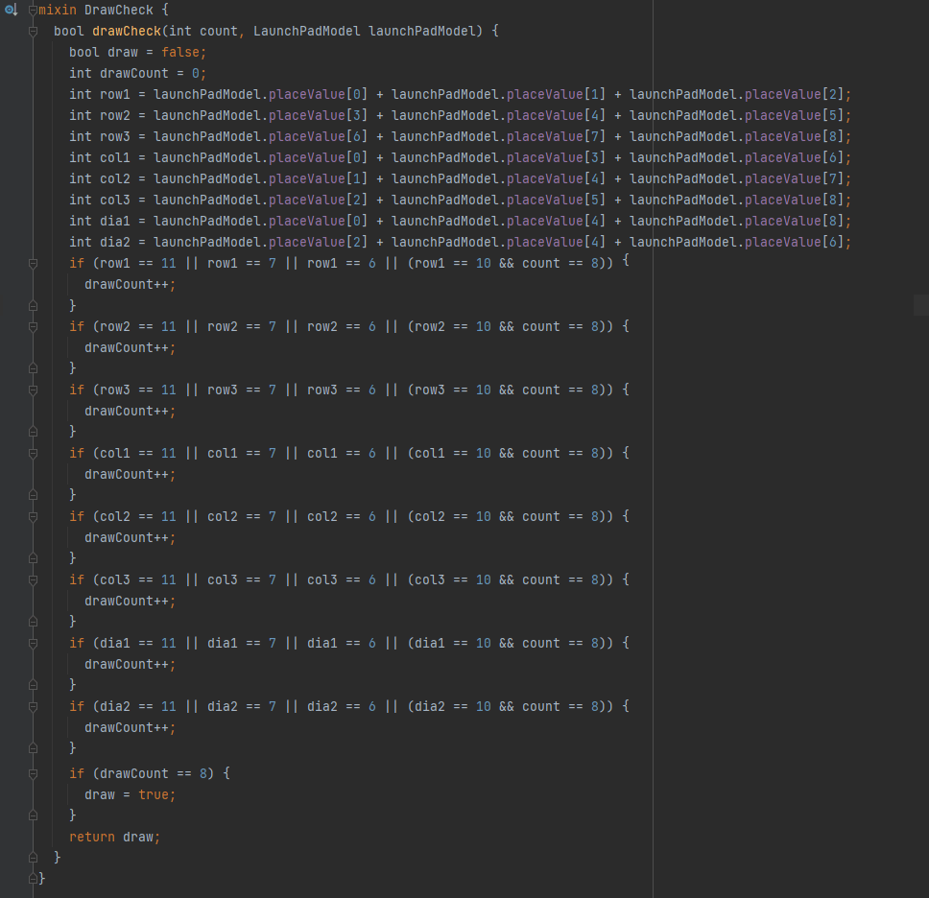Screen dimensions: 929x898
Task: Collapse the mixin DrawCheck code block
Action: (x=33, y=10)
